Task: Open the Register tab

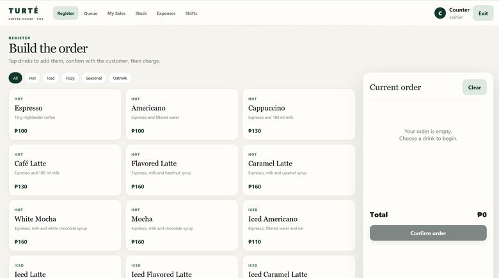Action: pyautogui.click(x=65, y=13)
